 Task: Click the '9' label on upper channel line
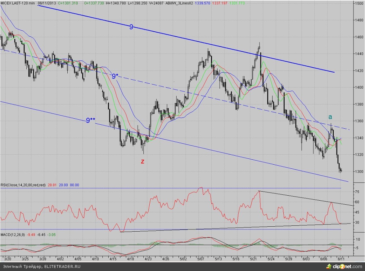click(x=131, y=27)
